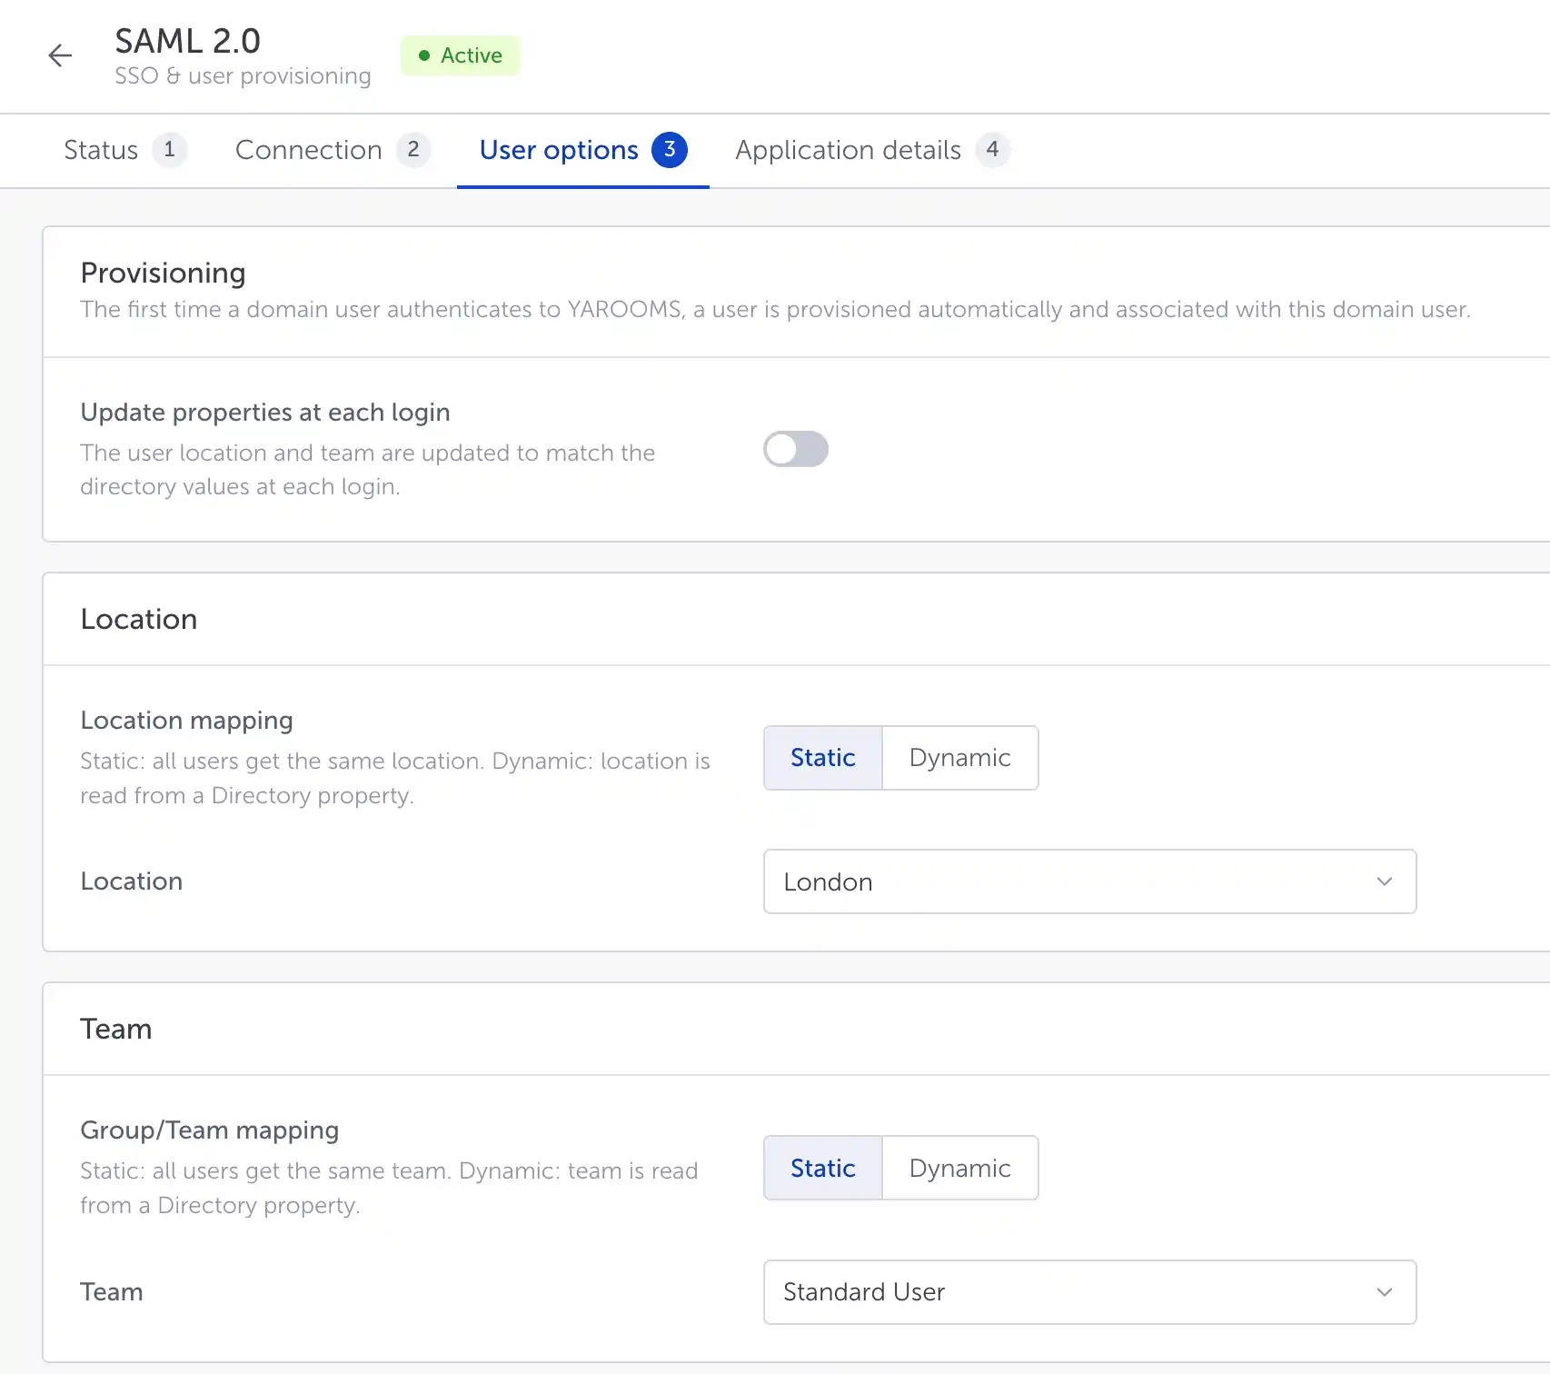Click the 'Location mapping' label

point(187,721)
